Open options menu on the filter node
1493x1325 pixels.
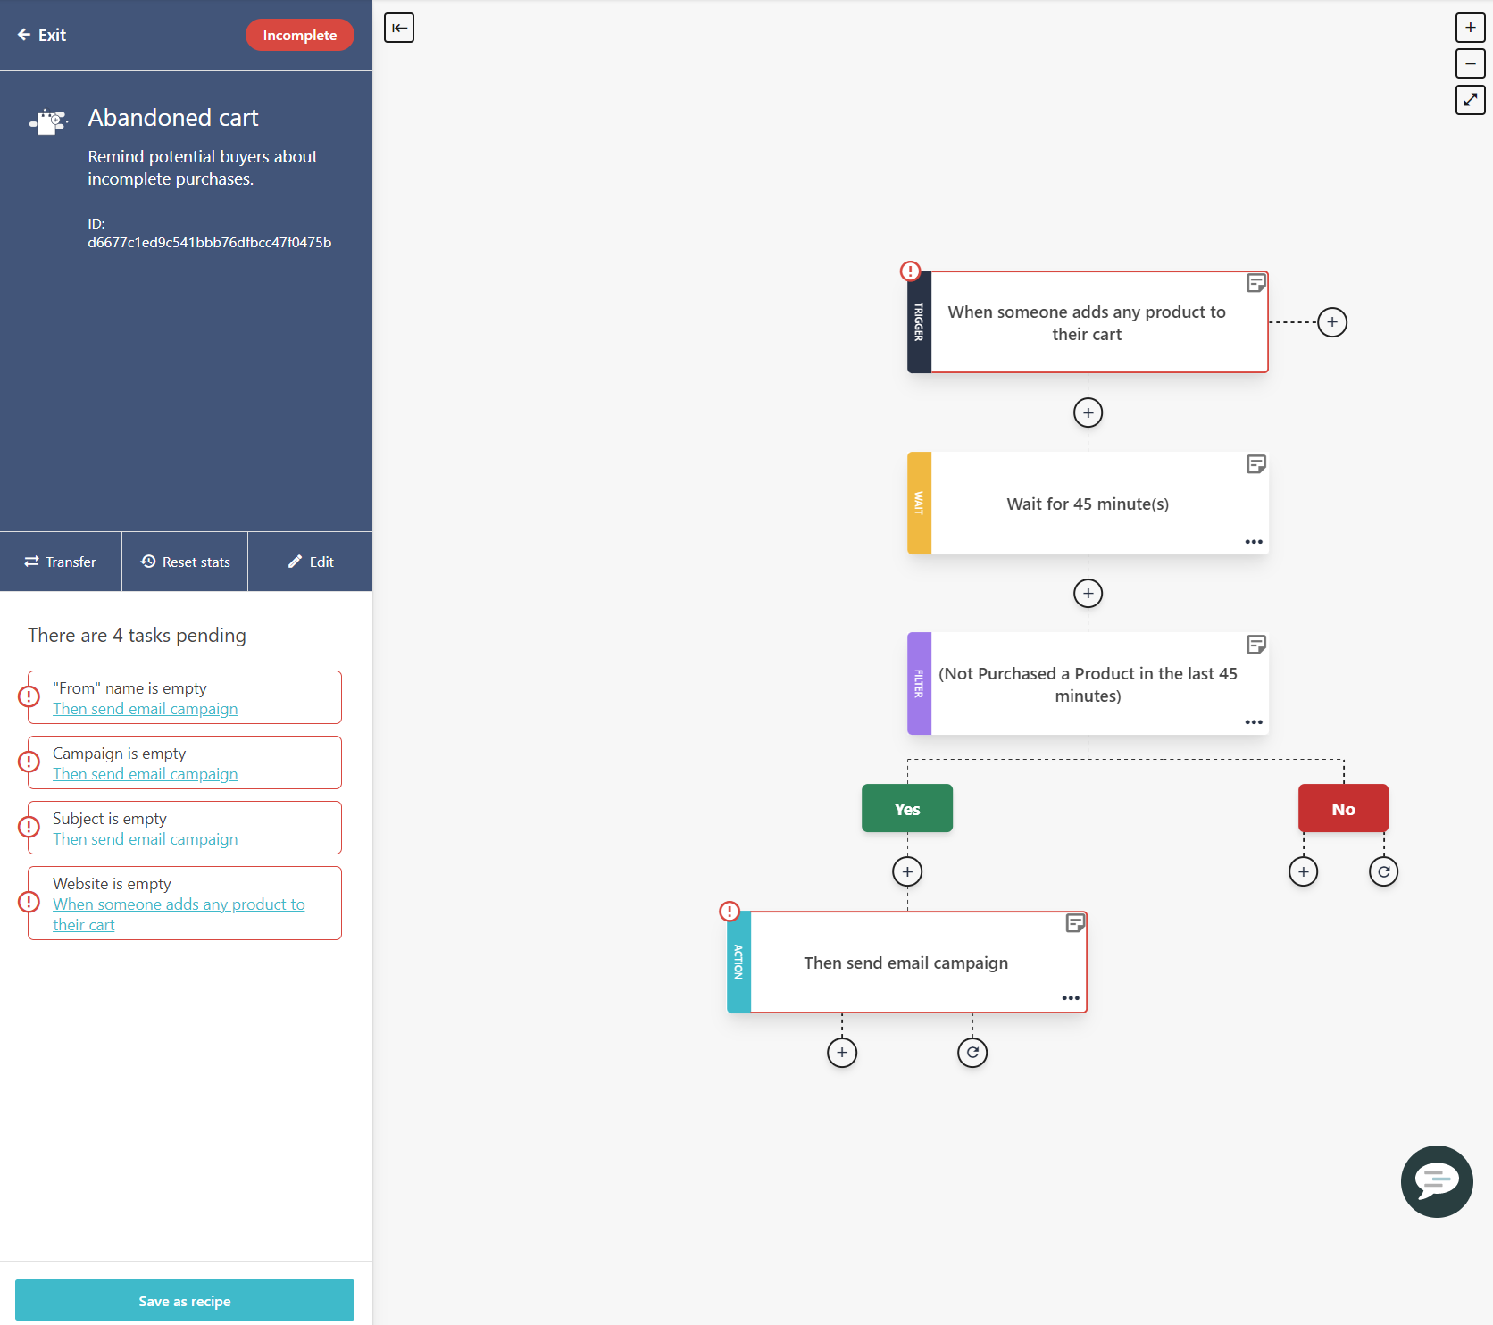click(1253, 721)
